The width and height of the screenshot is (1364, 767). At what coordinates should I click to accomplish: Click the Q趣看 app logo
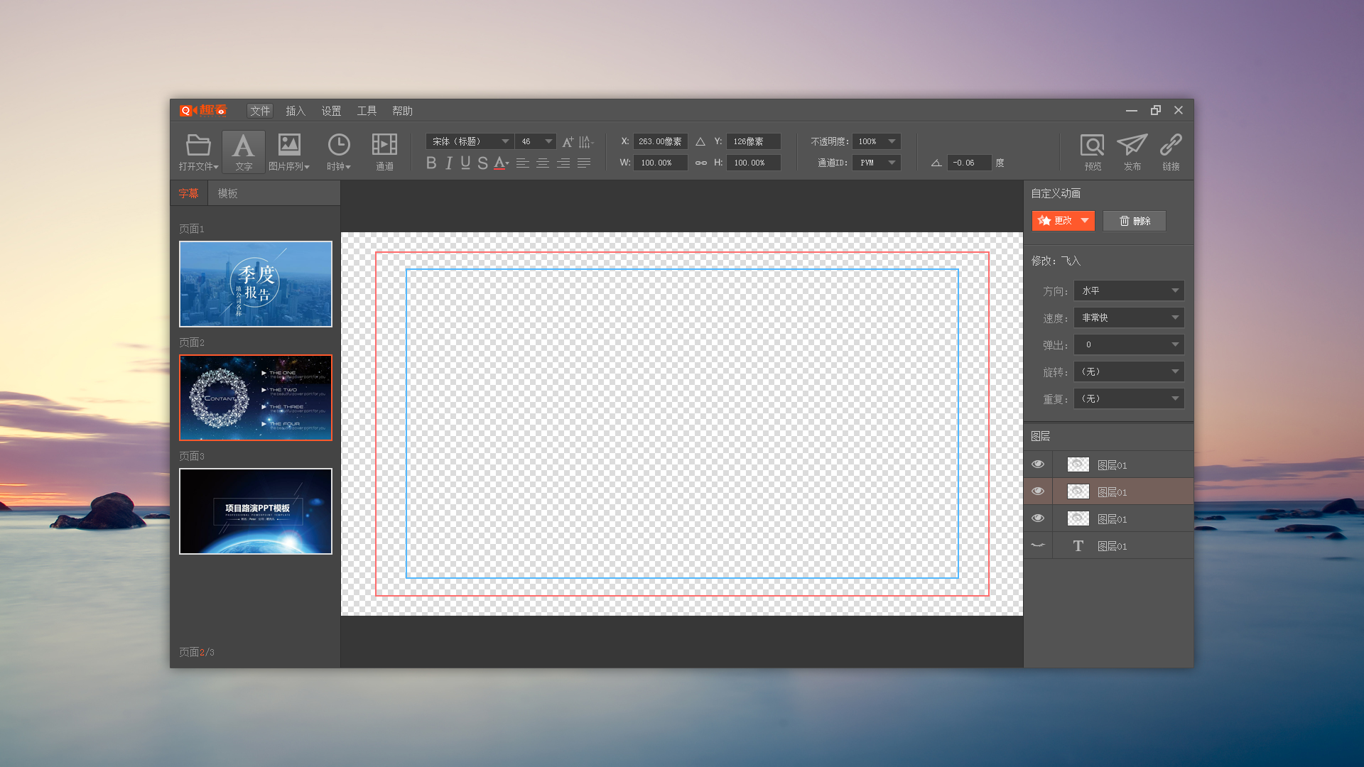point(203,111)
